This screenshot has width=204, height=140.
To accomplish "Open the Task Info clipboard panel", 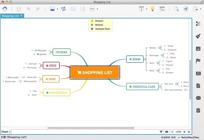I will point(198,110).
